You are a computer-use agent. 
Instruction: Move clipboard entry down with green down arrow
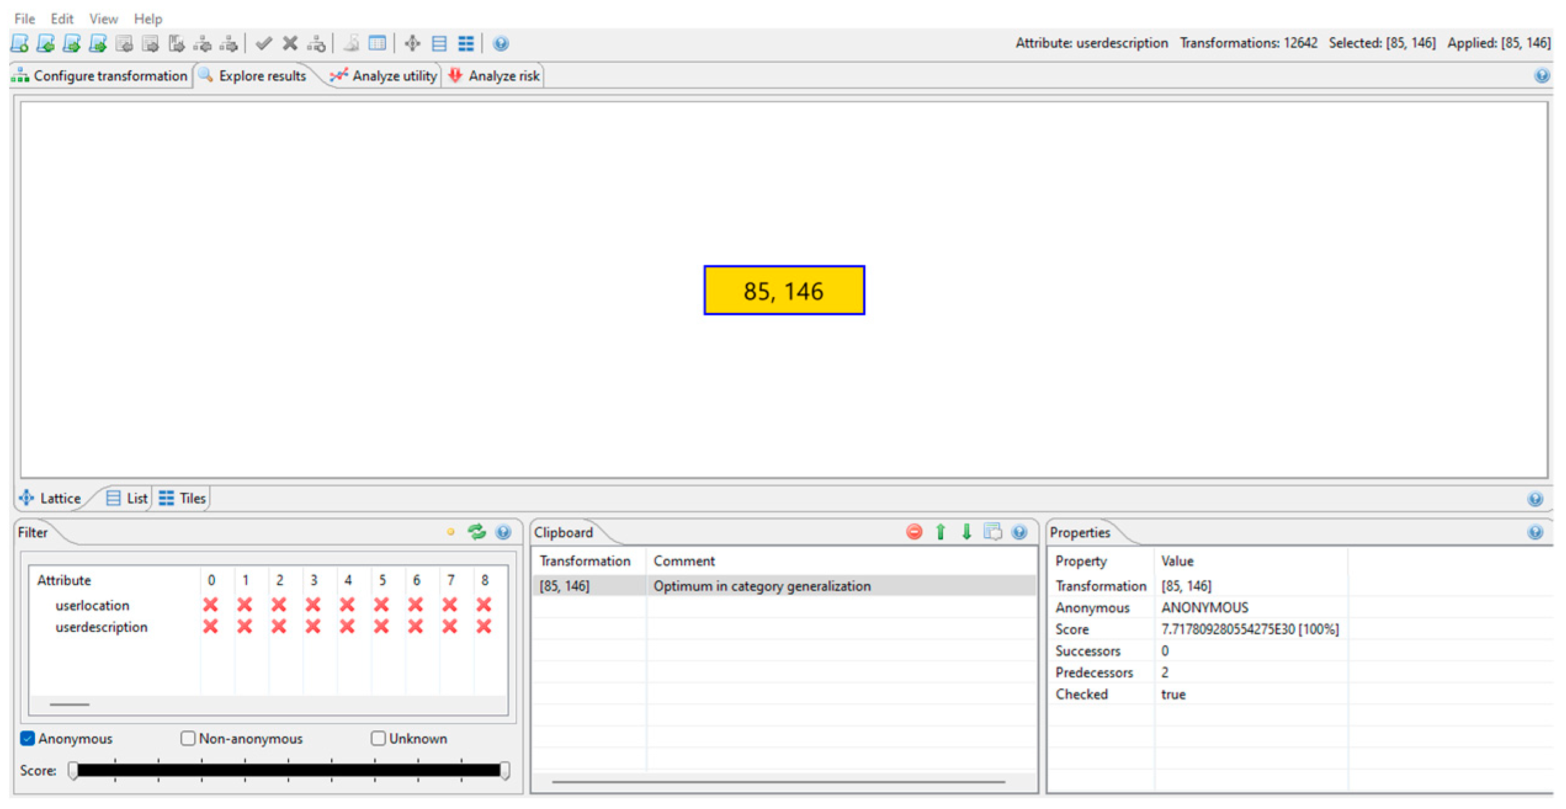coord(966,532)
